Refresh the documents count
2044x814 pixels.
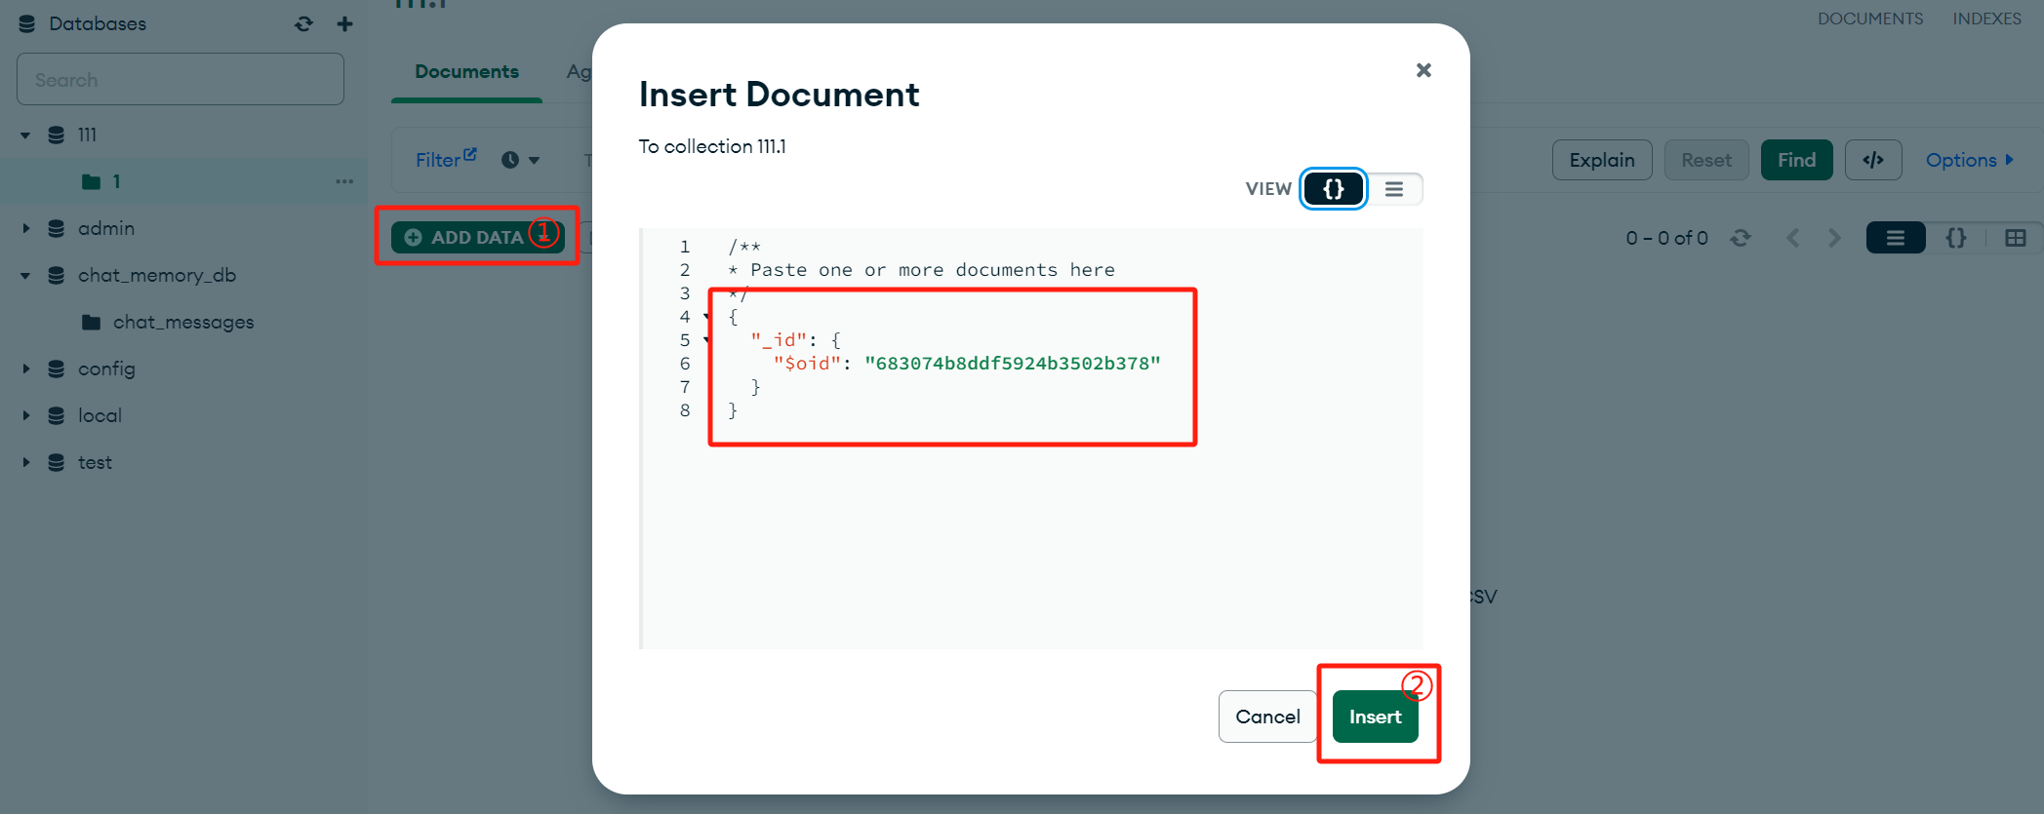(1741, 238)
